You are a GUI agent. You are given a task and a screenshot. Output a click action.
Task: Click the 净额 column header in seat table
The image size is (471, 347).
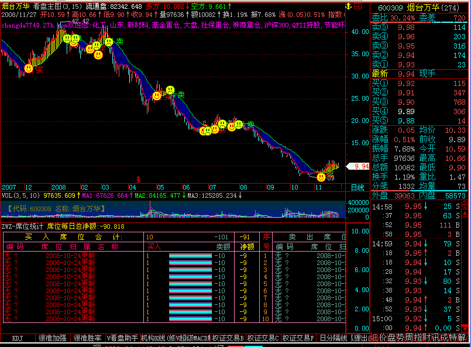click(247, 247)
